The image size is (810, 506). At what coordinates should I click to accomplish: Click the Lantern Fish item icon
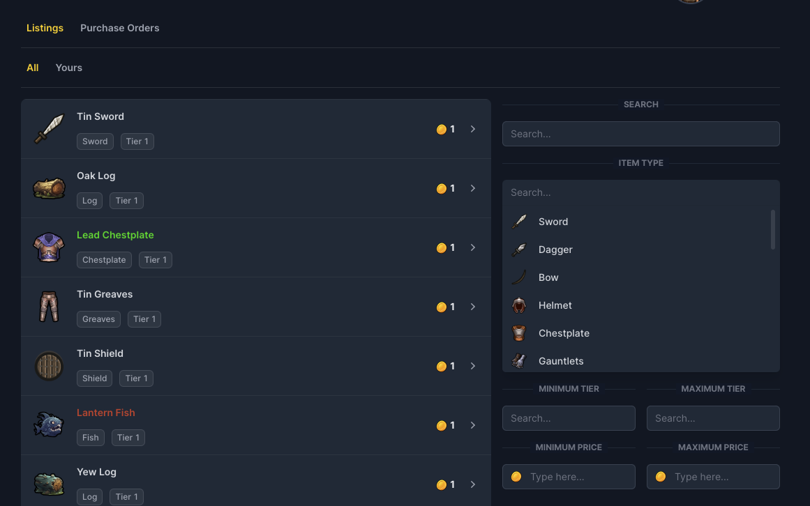(x=49, y=425)
